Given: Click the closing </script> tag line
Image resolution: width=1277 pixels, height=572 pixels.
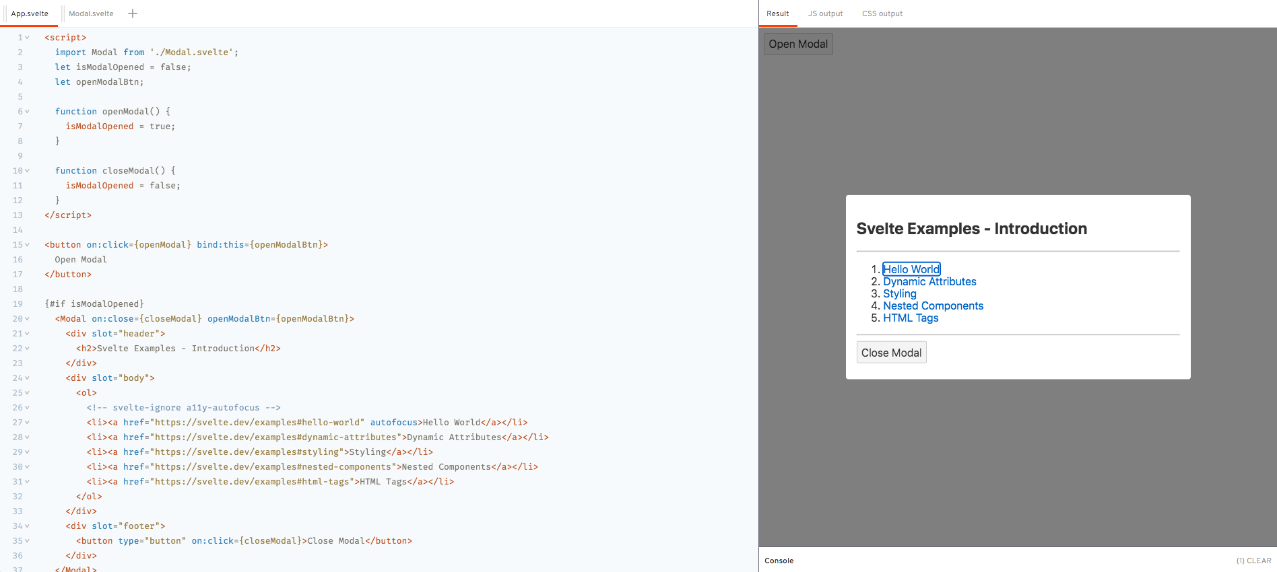Looking at the screenshot, I should point(68,215).
